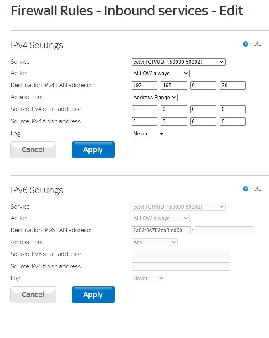Click the second octet of Destination IPv4 address
Image resolution: width=269 pixels, height=338 pixels.
pos(174,86)
